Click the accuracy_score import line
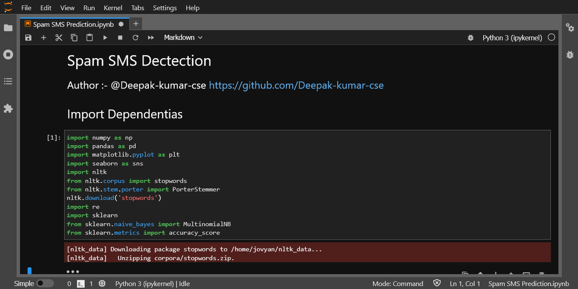Image resolution: width=578 pixels, height=289 pixels. click(x=143, y=233)
